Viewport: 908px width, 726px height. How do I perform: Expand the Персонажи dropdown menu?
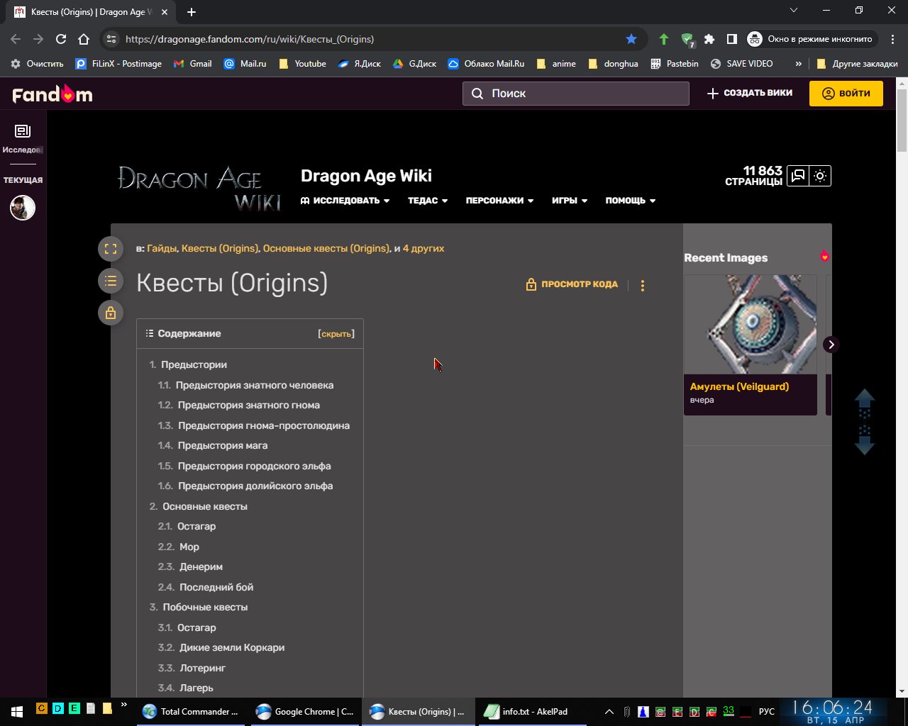pyautogui.click(x=499, y=201)
